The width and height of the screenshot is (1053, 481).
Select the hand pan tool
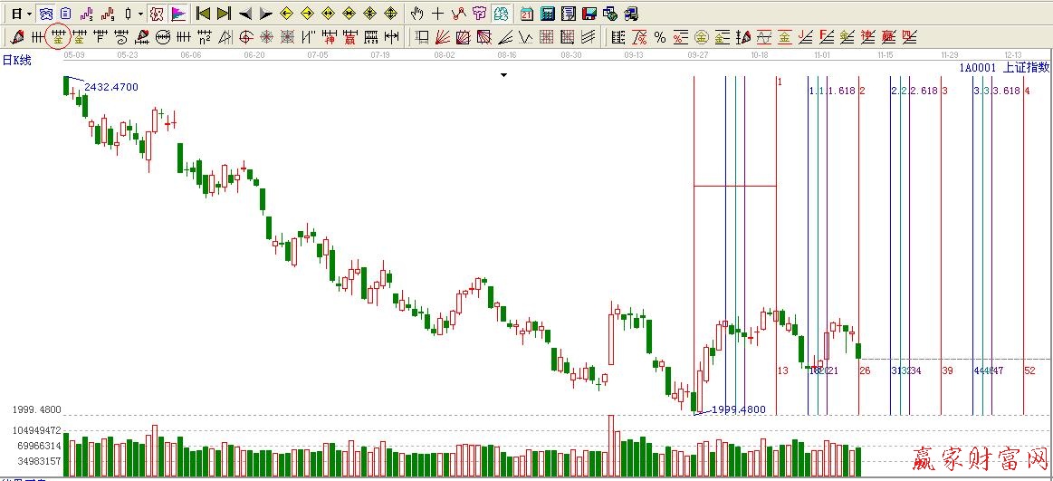[416, 14]
